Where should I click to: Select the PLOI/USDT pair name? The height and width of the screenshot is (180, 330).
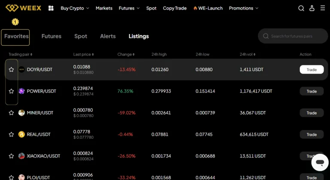coord(38,177)
